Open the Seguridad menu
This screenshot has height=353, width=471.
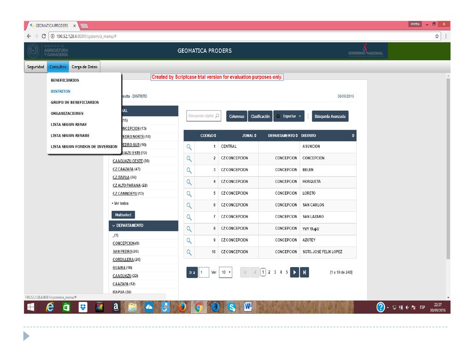35,67
